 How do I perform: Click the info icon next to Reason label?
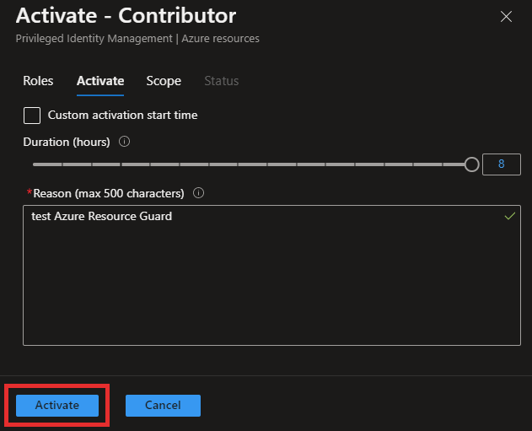198,193
